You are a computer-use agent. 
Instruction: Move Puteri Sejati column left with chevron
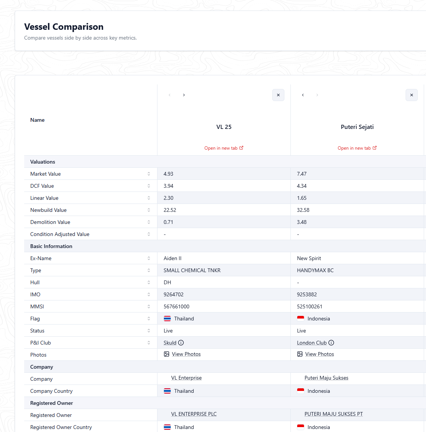pyautogui.click(x=303, y=95)
